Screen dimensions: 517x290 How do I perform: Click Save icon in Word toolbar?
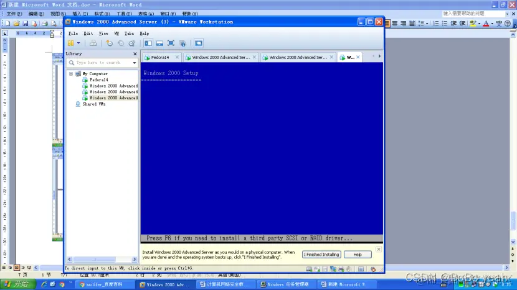[x=25, y=24]
